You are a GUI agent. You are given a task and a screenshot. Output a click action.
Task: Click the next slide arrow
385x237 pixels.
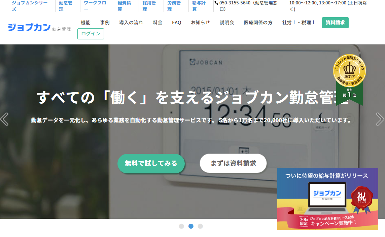tap(380, 120)
